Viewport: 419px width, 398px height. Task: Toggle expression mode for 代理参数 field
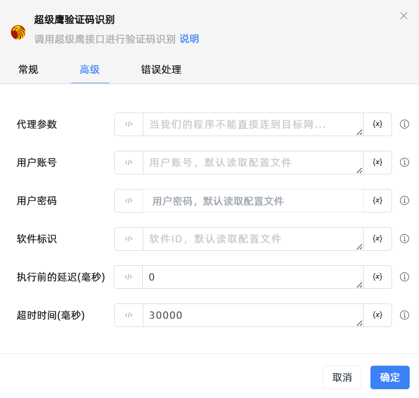tap(129, 124)
